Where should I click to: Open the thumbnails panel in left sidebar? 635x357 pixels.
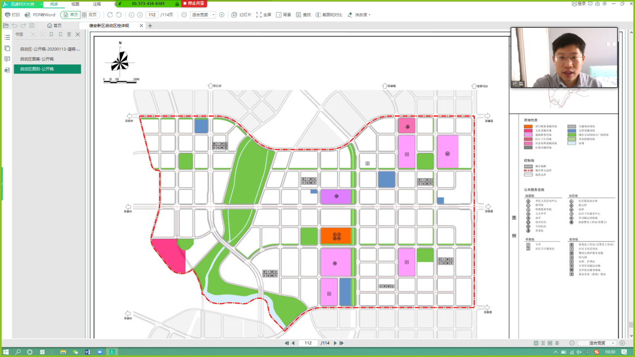(7, 49)
